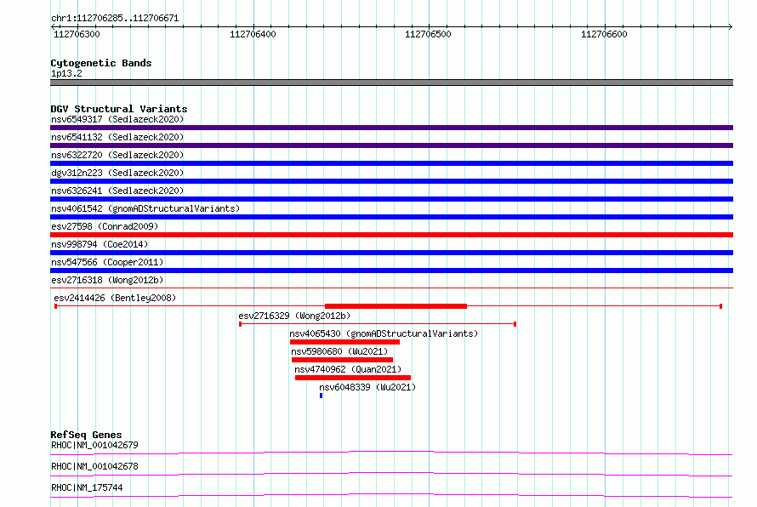Click the chr1:112706285..112706671 coordinates label

115,19
